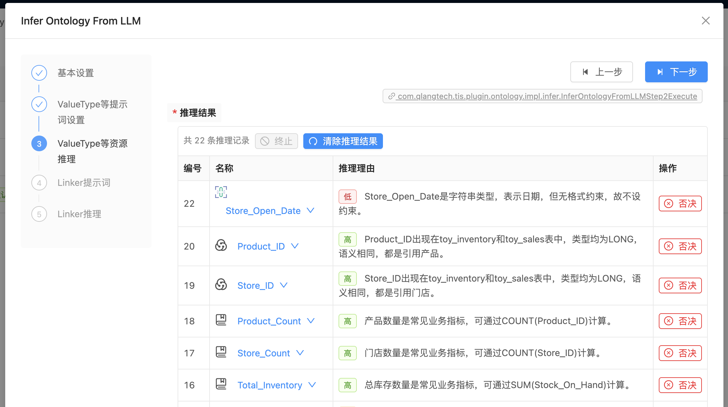
Task: Reject Store_Count row with 否决
Action: 680,353
